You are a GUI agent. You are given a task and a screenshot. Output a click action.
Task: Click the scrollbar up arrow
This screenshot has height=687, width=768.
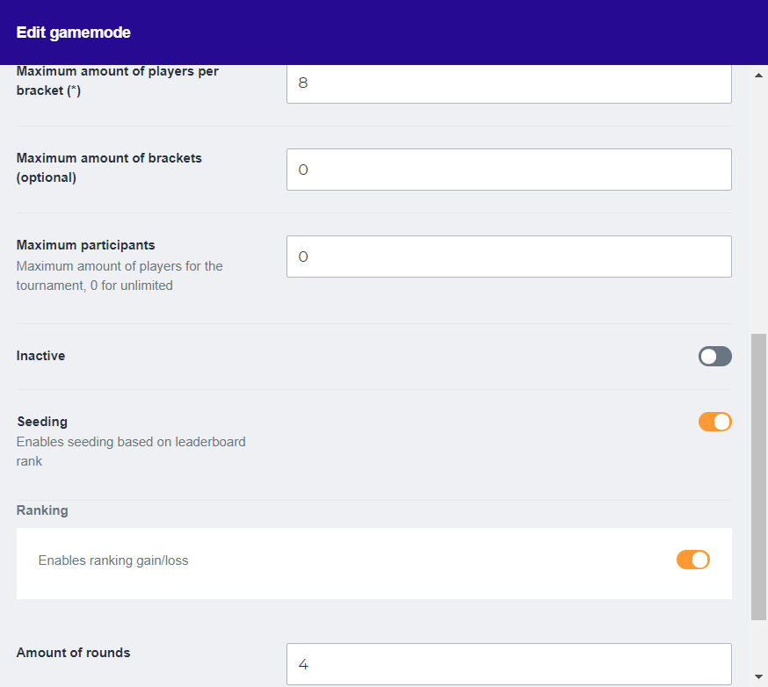tap(759, 76)
